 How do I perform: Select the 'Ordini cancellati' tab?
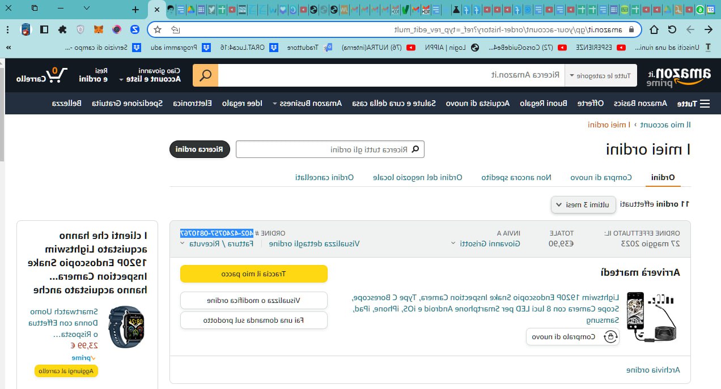(x=325, y=177)
